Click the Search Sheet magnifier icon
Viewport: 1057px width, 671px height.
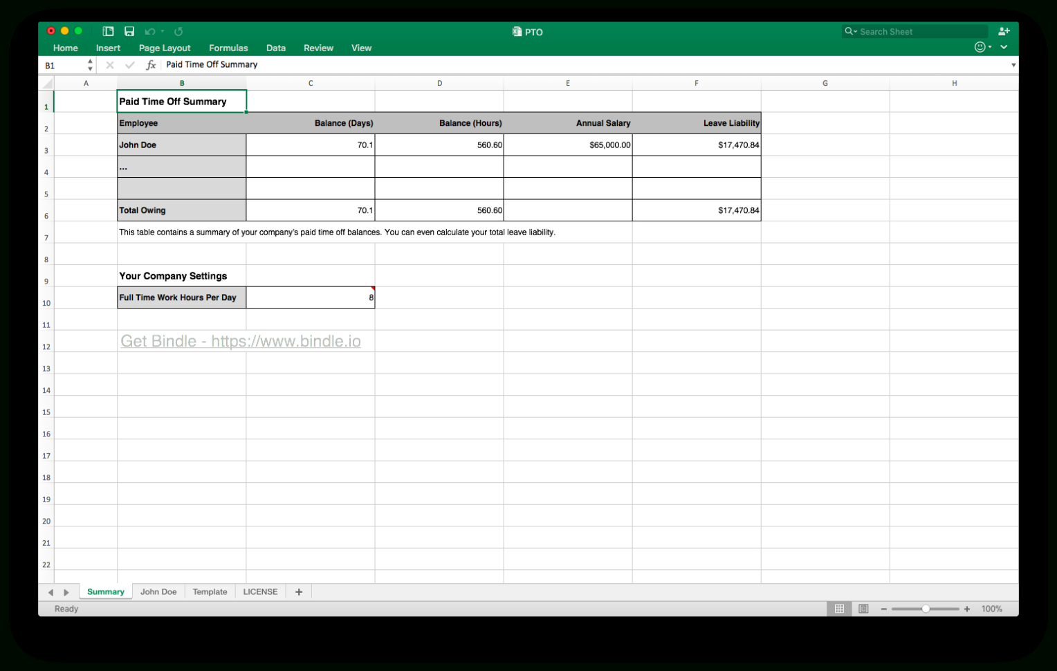(x=850, y=31)
